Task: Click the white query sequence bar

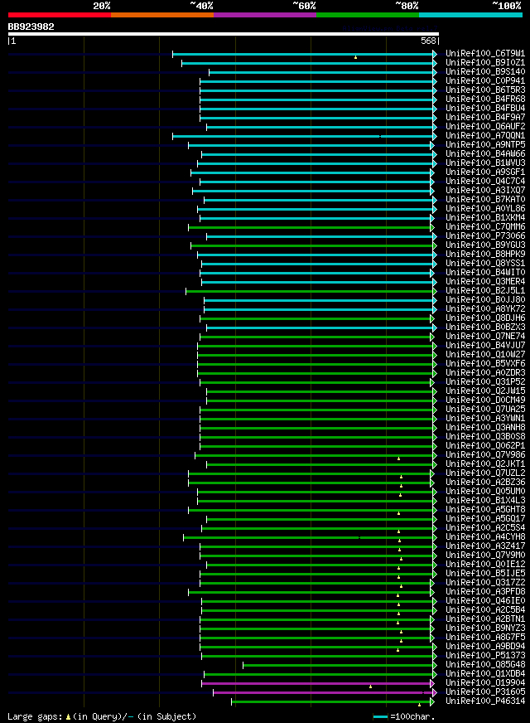Action: [224, 34]
